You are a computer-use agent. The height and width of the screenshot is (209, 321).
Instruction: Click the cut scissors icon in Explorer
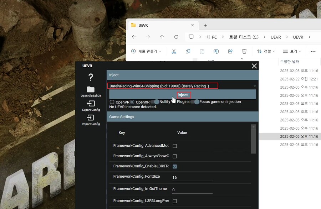(174, 51)
